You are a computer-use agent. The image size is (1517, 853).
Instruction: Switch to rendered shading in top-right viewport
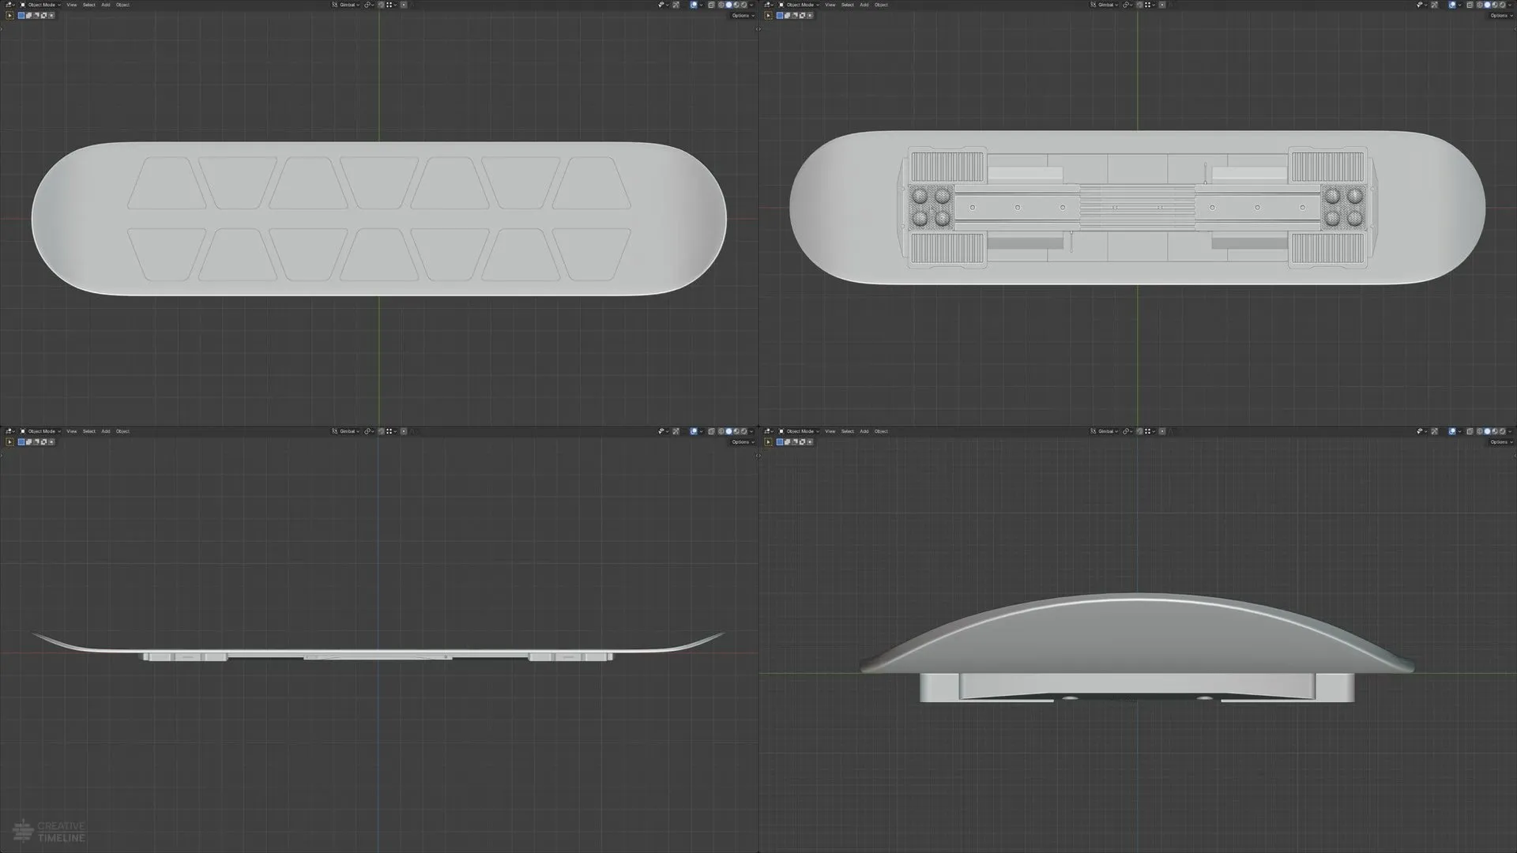1502,5
